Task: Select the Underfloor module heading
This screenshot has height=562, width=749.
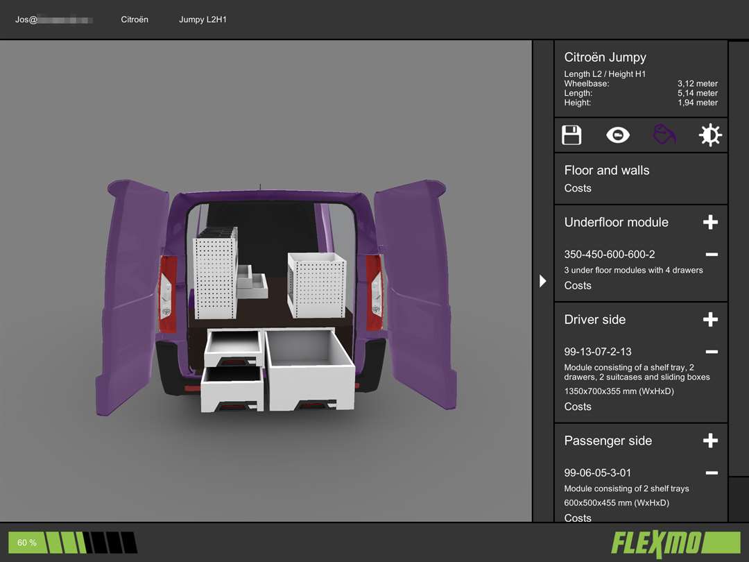Action: [x=617, y=222]
